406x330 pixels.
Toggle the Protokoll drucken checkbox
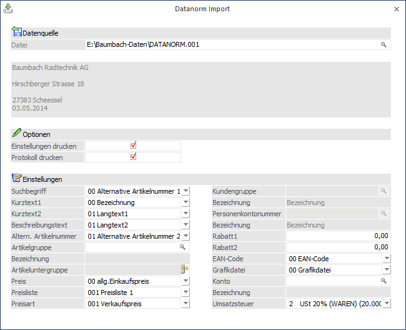tap(133, 157)
